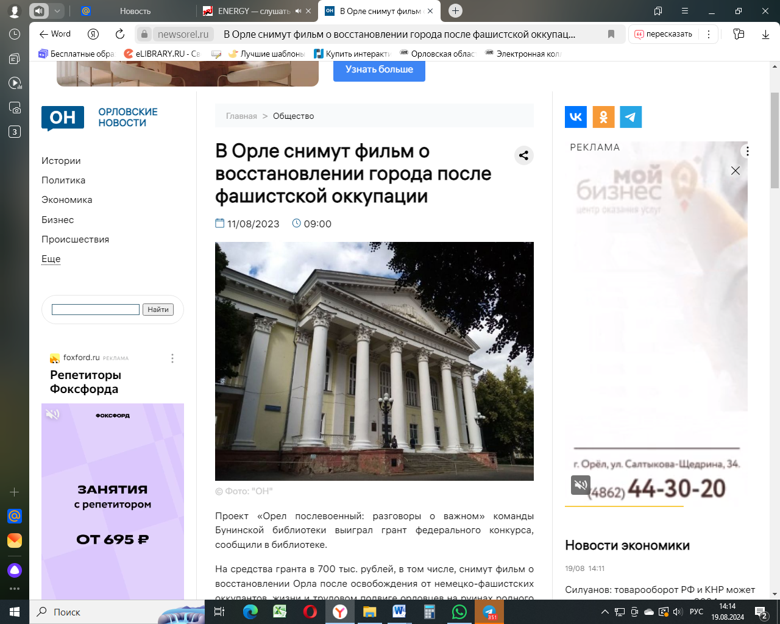The height and width of the screenshot is (624, 780).
Task: Show hidden system tray icons
Action: (604, 612)
